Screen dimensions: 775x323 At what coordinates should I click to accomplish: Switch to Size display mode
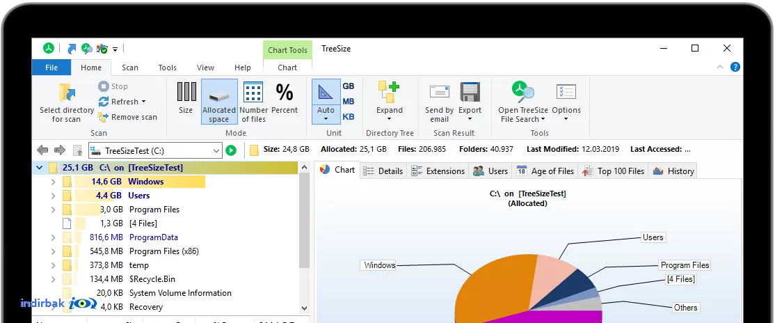pos(186,98)
